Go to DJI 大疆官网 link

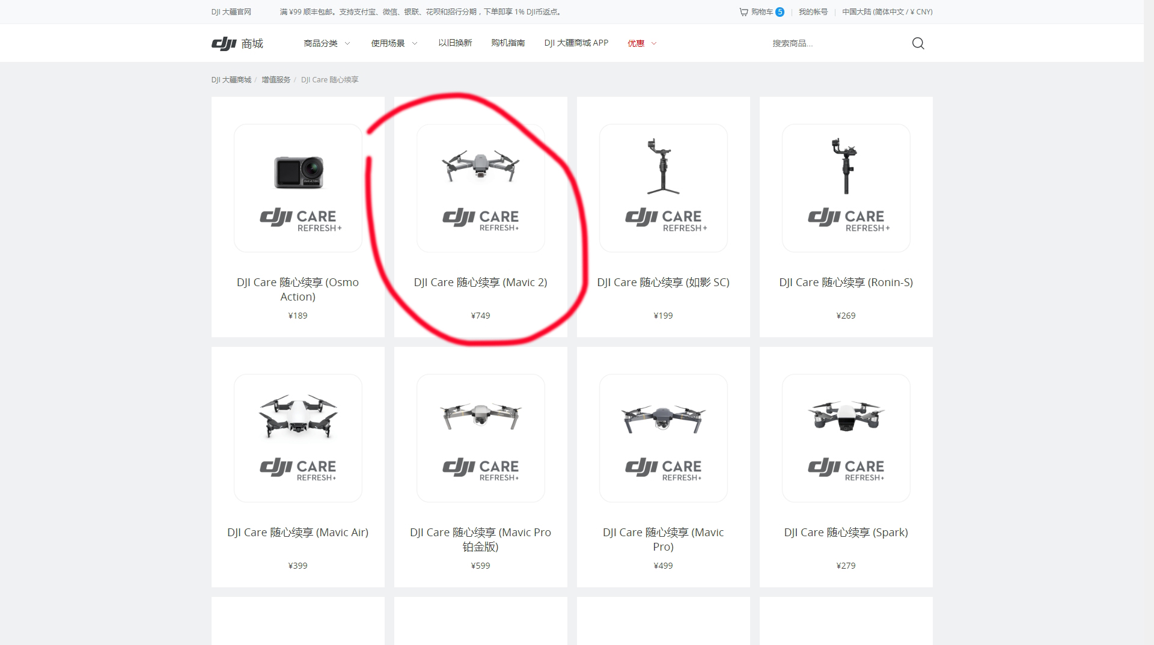pos(231,11)
